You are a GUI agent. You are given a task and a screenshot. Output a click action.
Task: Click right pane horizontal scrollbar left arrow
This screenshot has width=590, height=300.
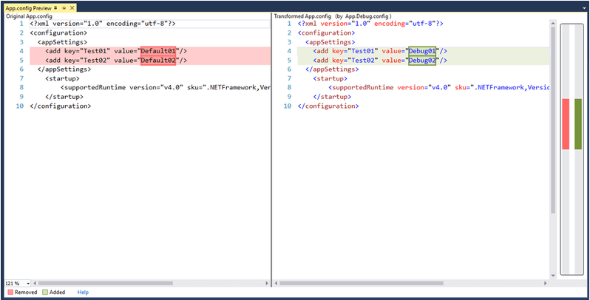click(x=277, y=283)
